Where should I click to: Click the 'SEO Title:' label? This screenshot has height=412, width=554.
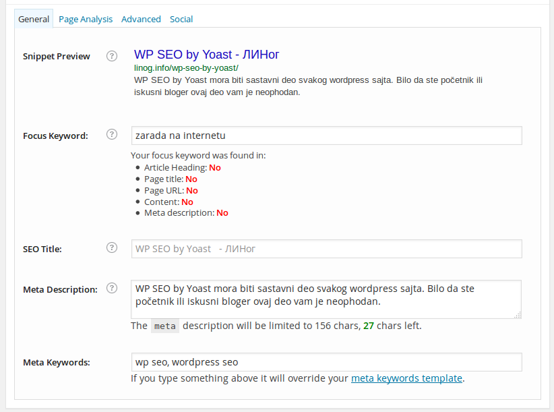tap(42, 249)
